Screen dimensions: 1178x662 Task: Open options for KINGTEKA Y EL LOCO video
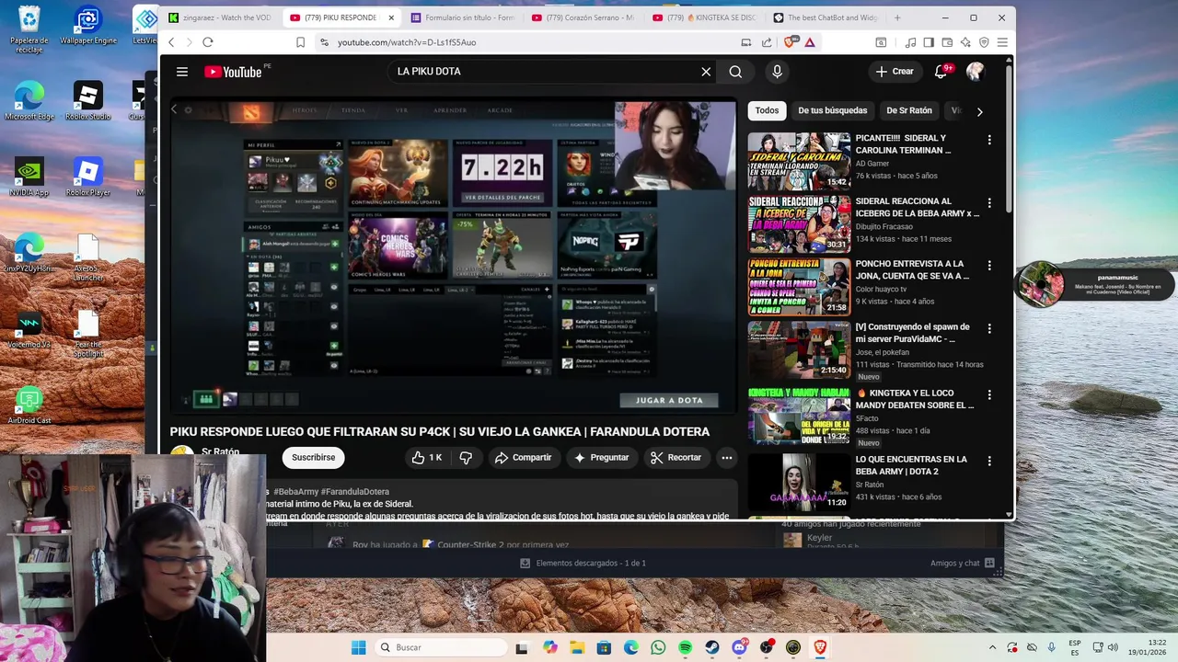coord(989,394)
